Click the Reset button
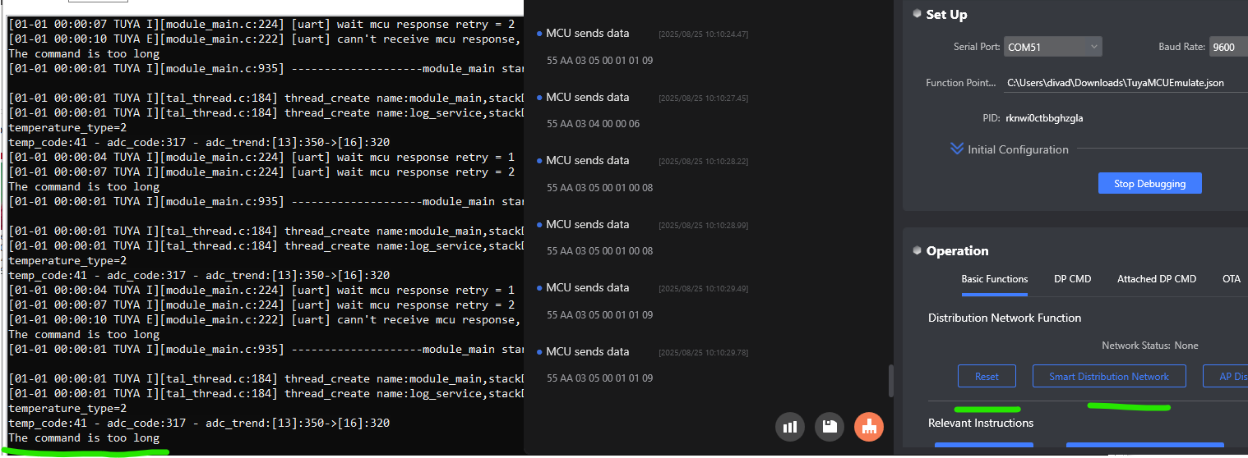 [x=987, y=376]
